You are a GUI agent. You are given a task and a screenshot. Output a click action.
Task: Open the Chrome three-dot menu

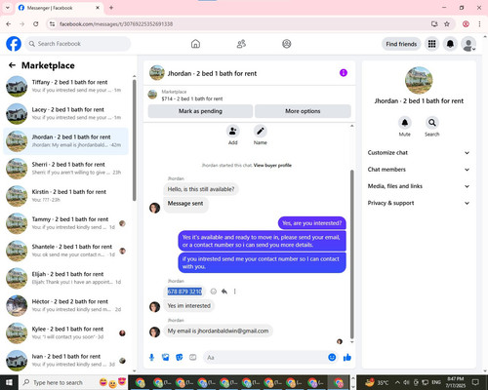click(x=479, y=23)
